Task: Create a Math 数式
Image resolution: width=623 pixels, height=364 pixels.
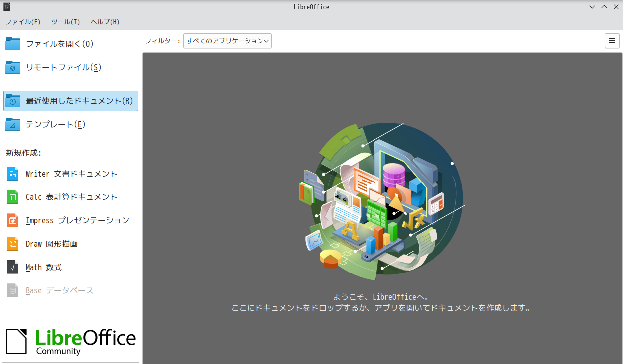Action: click(70, 267)
